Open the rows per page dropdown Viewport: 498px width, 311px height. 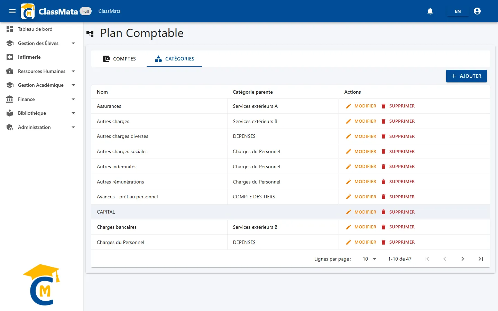click(x=369, y=259)
